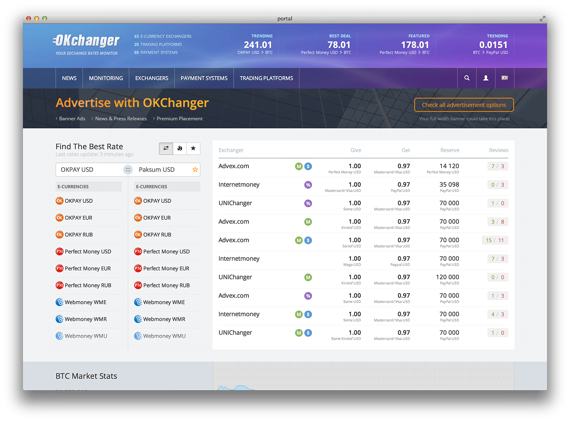The width and height of the screenshot is (570, 422).
Task: Open trending rate 241.01 OKPAY USD to BTC
Action: 255,45
